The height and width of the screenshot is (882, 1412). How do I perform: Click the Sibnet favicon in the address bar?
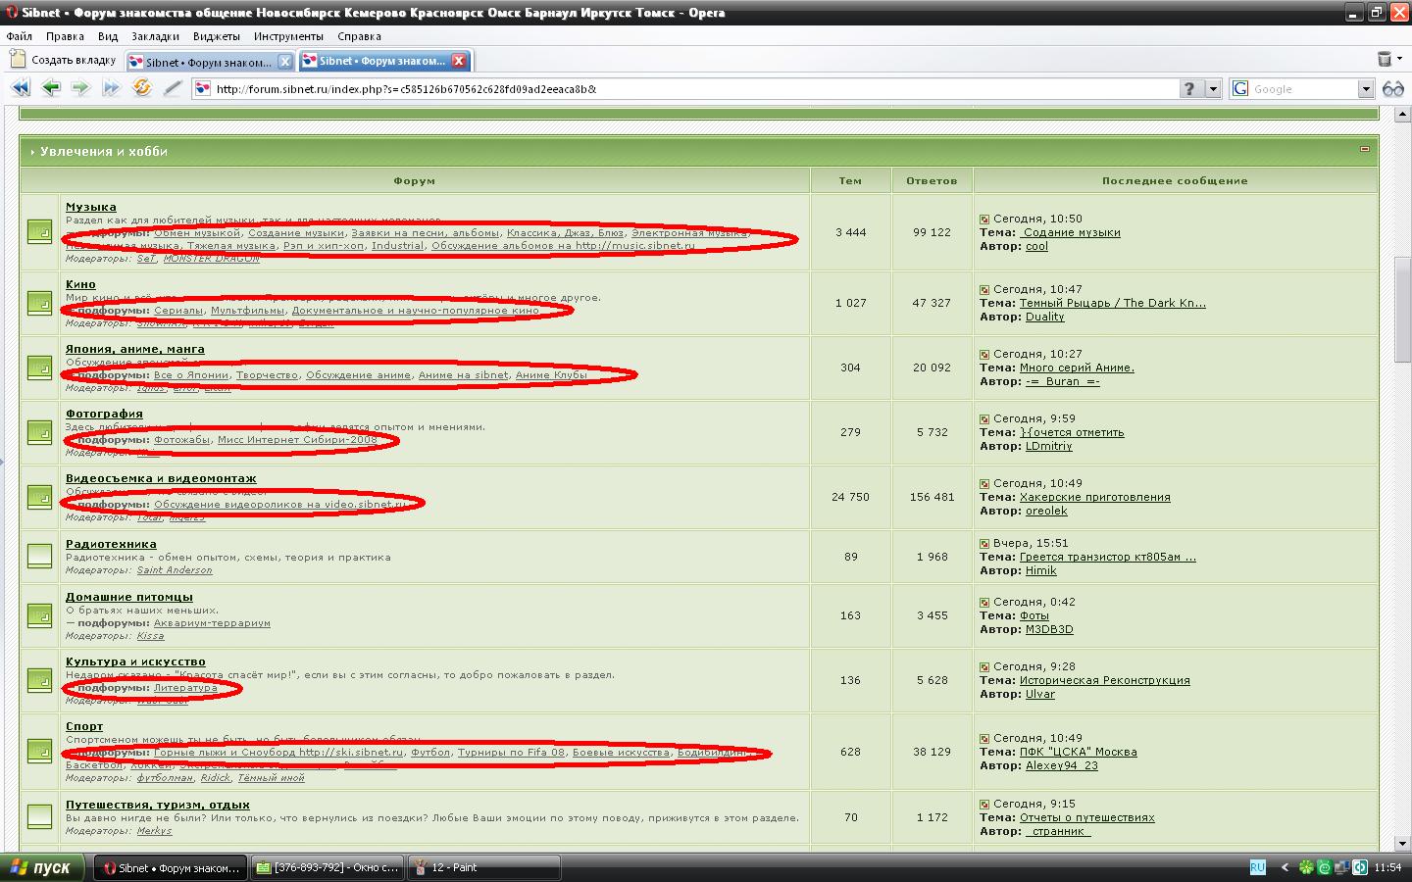click(203, 89)
